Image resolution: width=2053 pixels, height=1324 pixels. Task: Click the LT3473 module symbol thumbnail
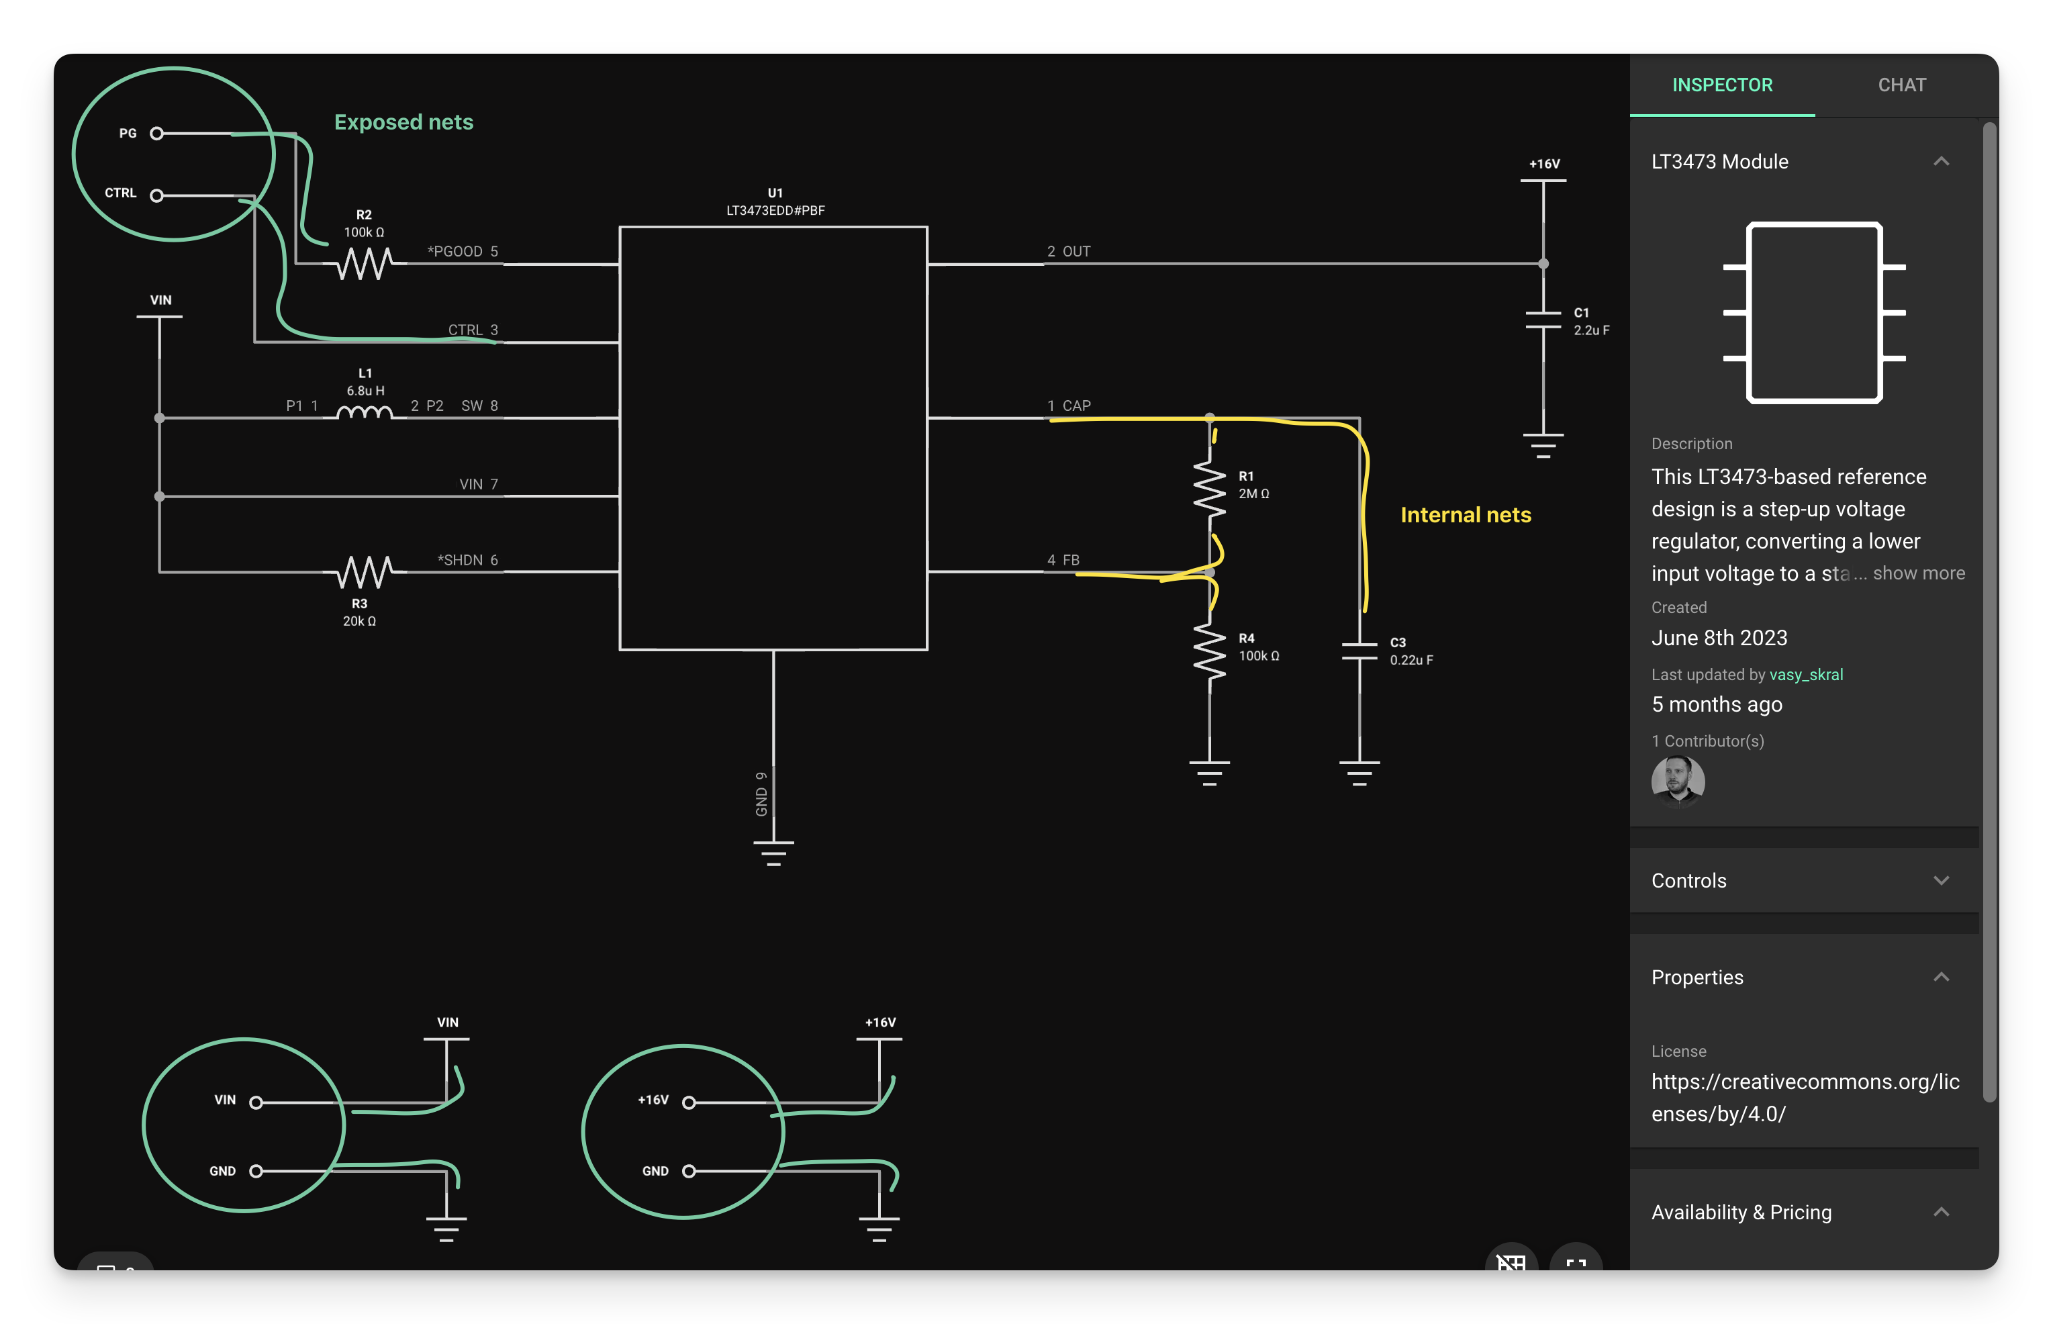pyautogui.click(x=1814, y=312)
